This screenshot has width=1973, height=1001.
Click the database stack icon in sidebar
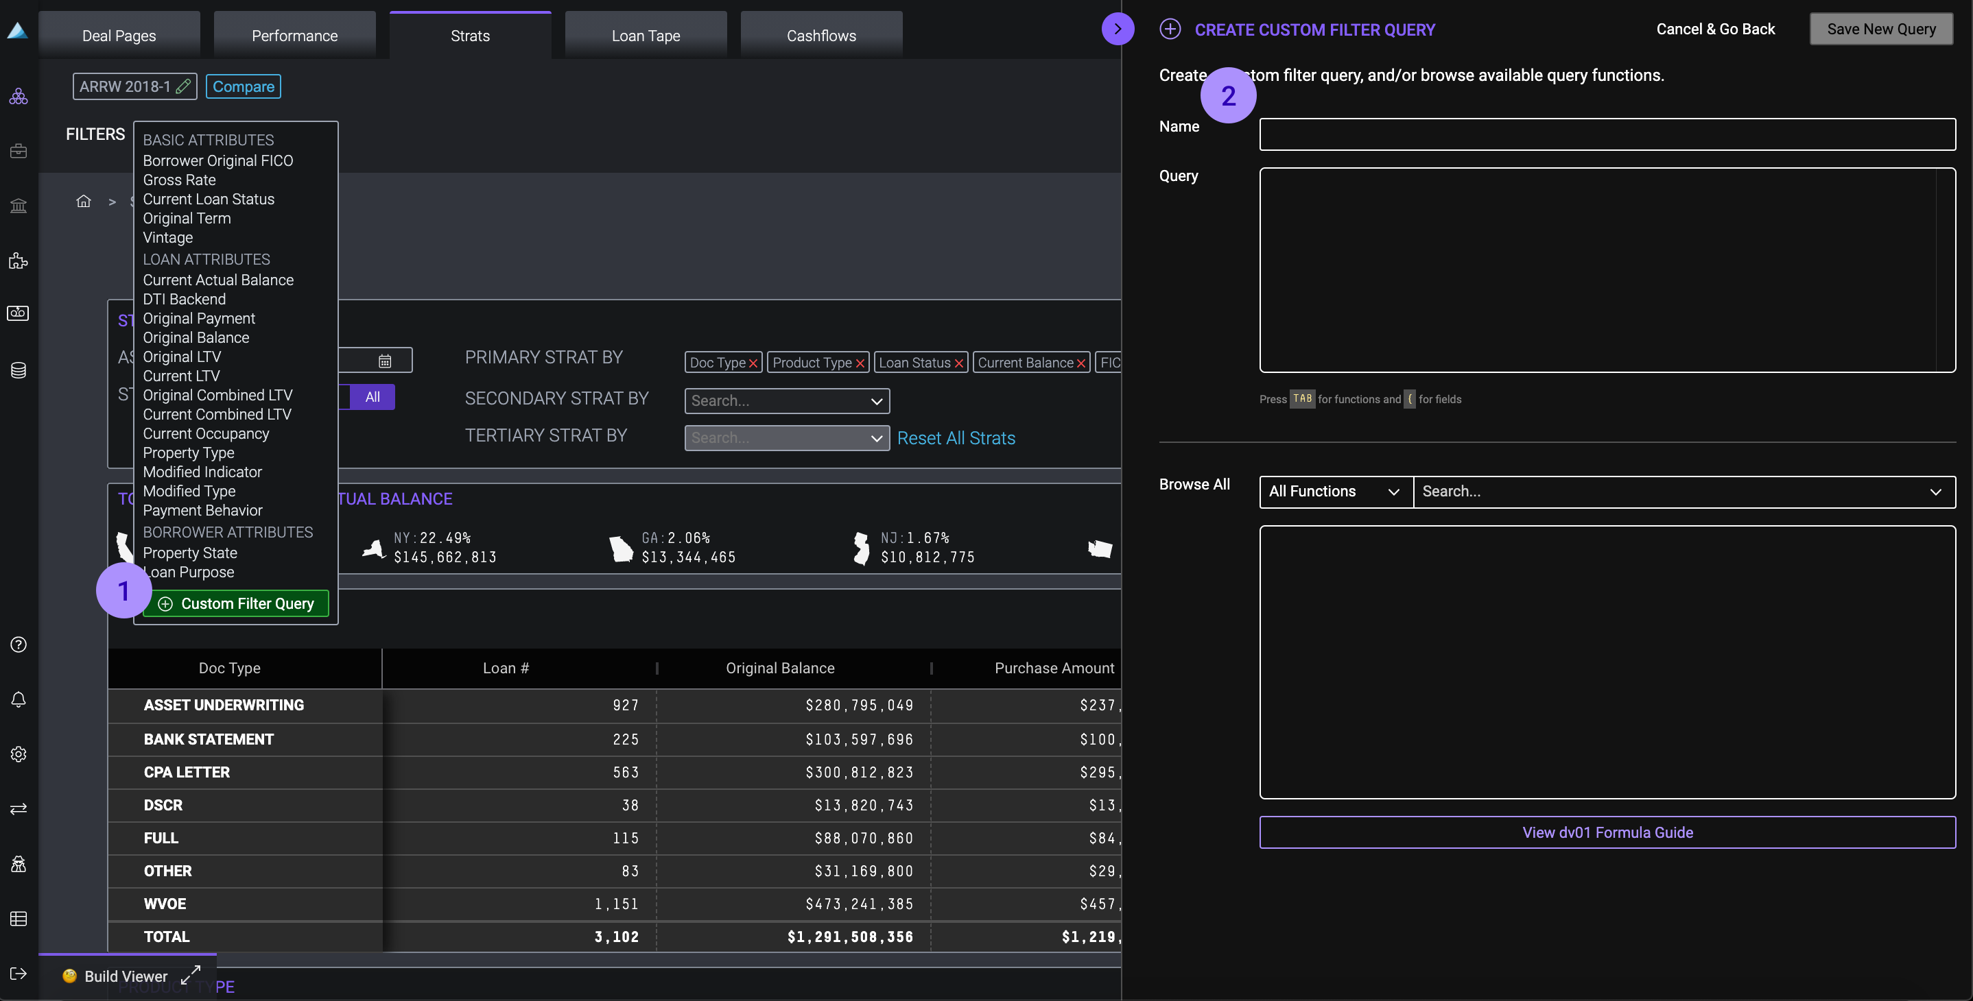pos(19,370)
